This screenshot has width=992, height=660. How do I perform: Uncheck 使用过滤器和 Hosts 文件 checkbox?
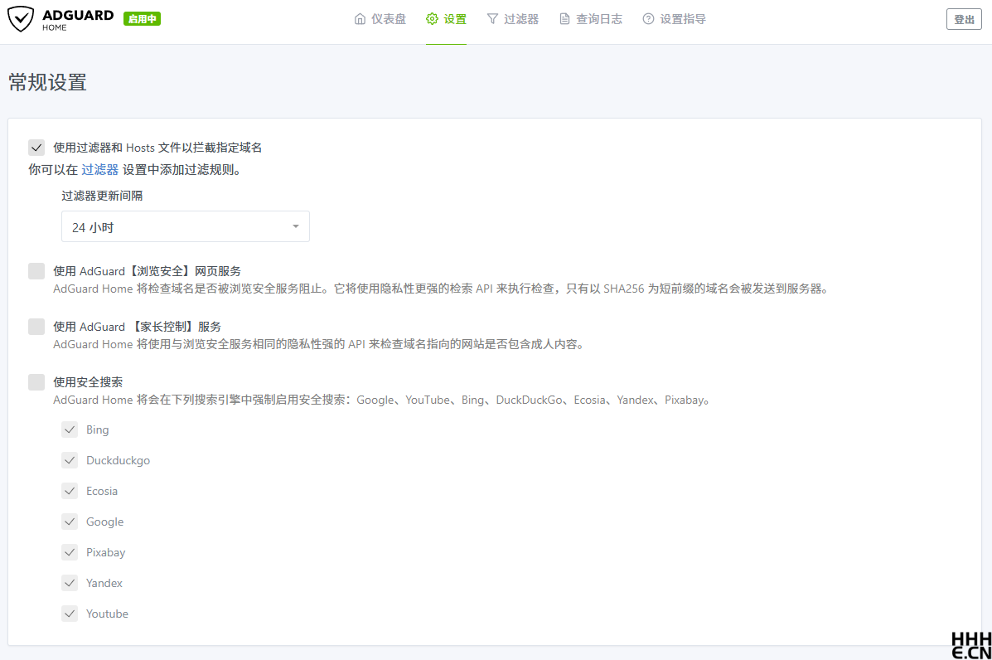click(36, 148)
